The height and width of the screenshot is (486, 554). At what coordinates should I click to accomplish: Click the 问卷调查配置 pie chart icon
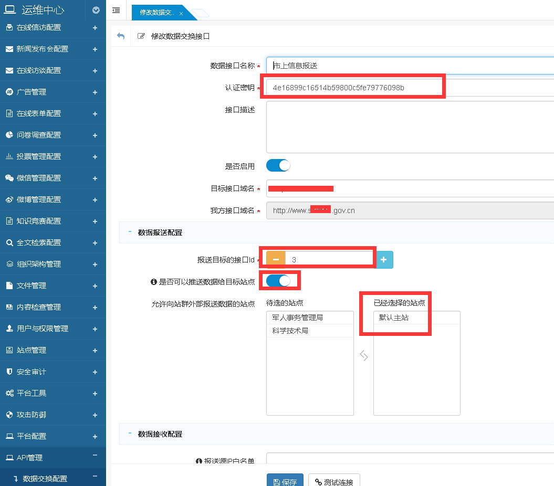pyautogui.click(x=9, y=135)
